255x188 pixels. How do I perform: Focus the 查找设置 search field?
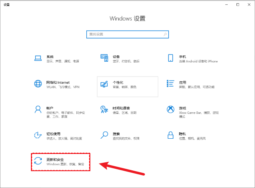(128, 34)
